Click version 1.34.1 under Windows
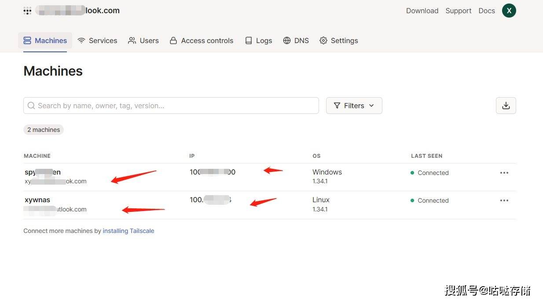The width and height of the screenshot is (543, 302). pos(320,181)
